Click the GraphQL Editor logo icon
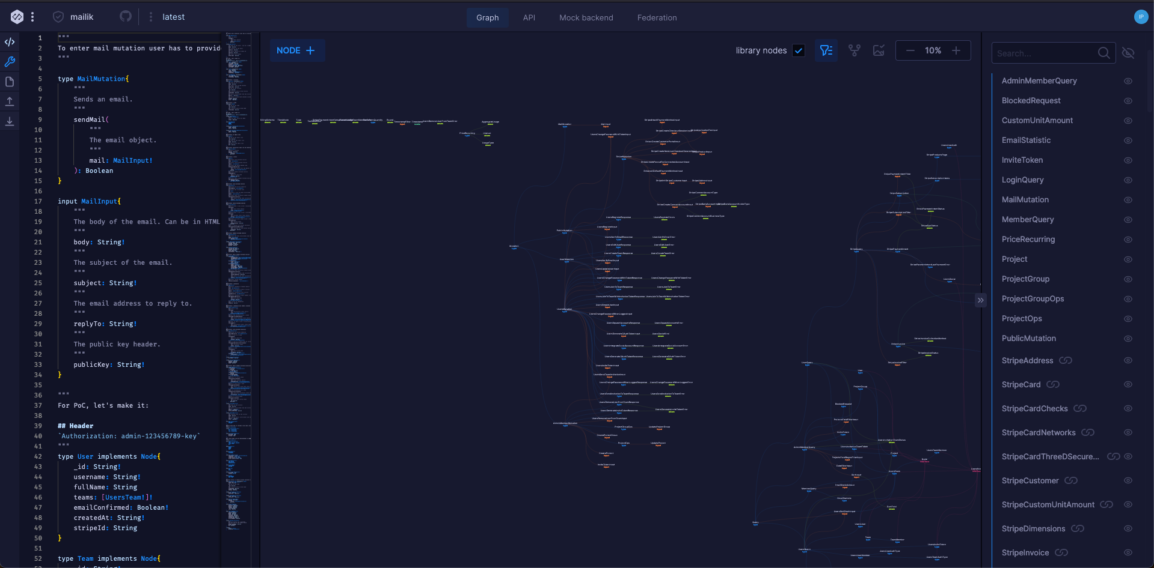The height and width of the screenshot is (568, 1154). (x=17, y=17)
